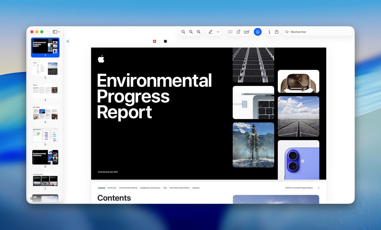The image size is (381, 230).
Task: Click the zoom in magnifier icon
Action: point(199,32)
